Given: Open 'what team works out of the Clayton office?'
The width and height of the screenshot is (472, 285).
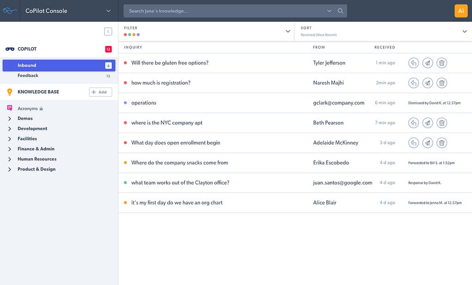Looking at the screenshot, I should tap(180, 183).
